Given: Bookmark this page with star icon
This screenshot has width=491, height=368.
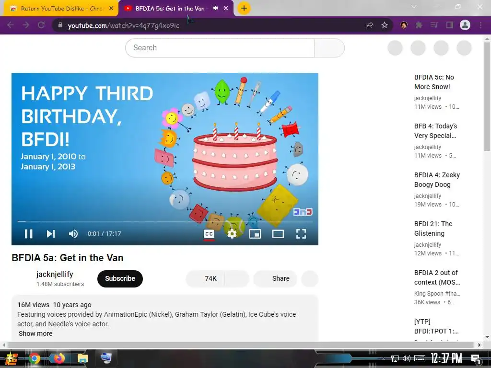Looking at the screenshot, I should [385, 25].
